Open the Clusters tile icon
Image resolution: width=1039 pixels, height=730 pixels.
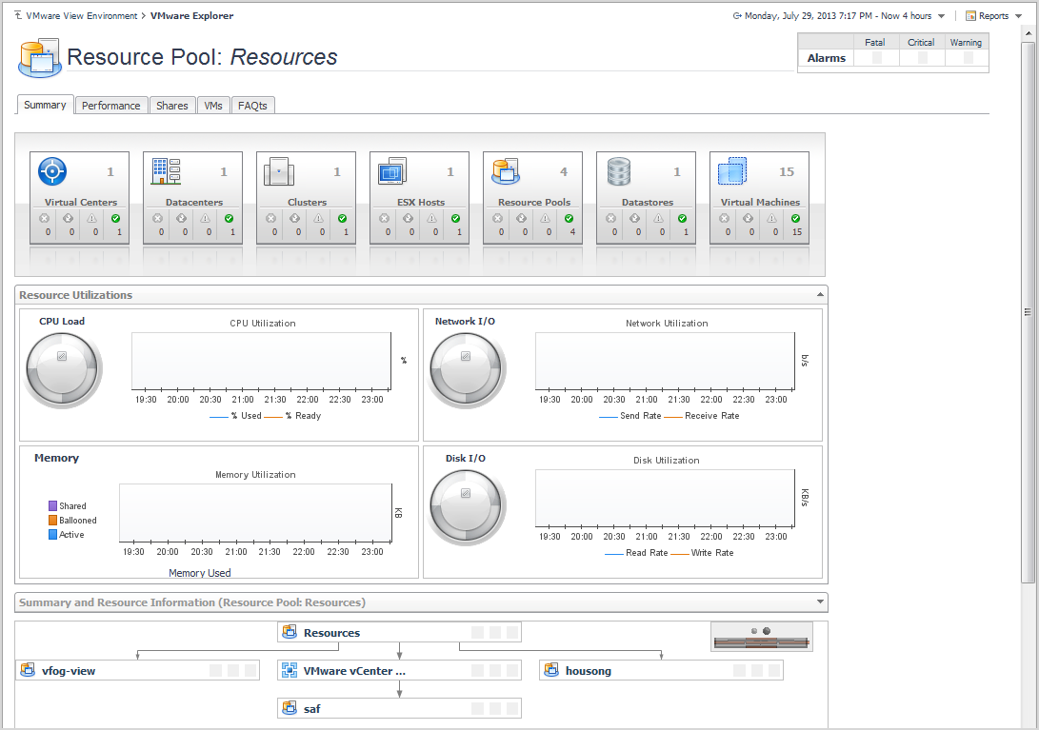coord(279,171)
